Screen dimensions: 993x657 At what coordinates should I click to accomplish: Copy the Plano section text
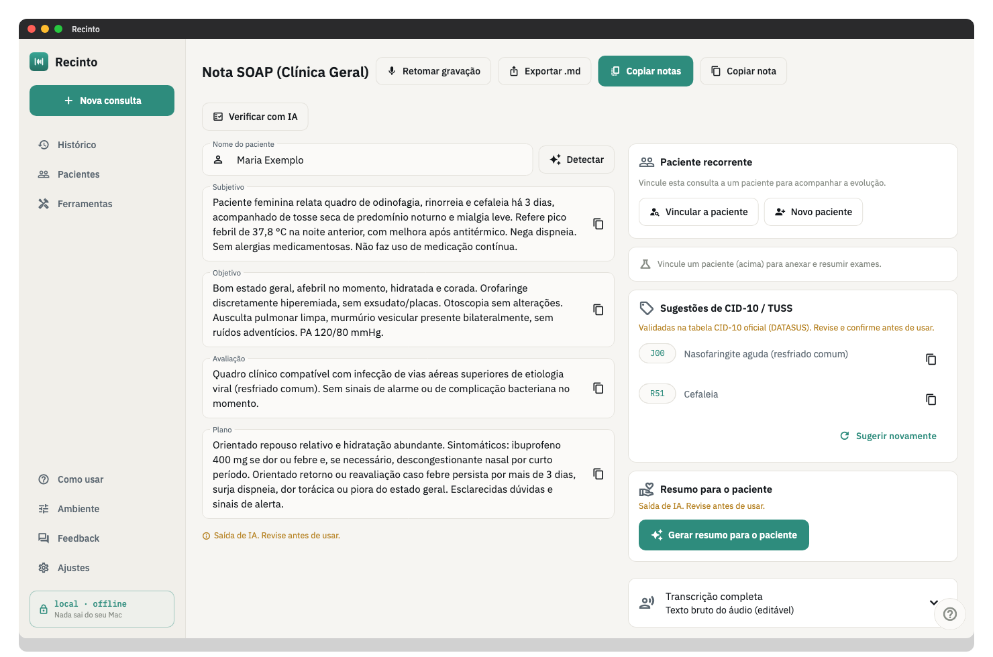(598, 474)
